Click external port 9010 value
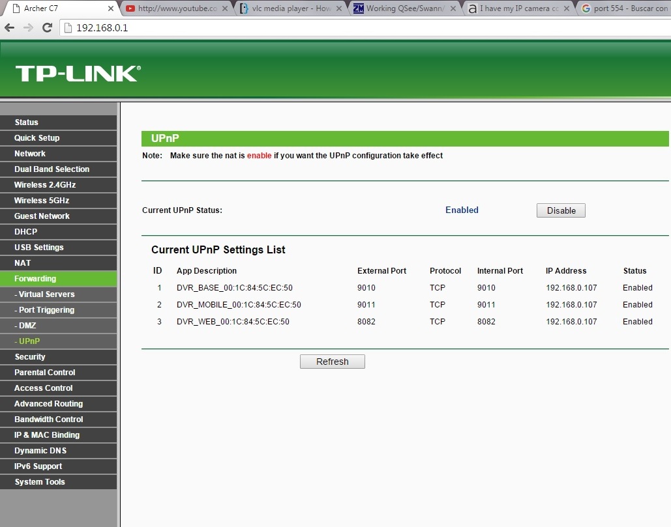 pyautogui.click(x=366, y=288)
